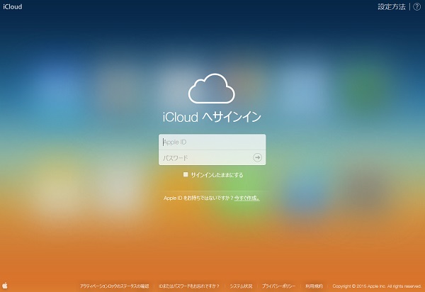Open アクティベーションロックのステータスの確認 link

[x=114, y=286]
